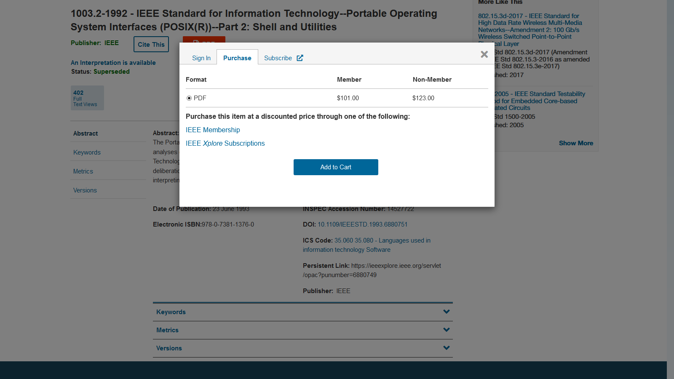Screen dimensions: 674x379
Task: Select Keywords in the left sidebar
Action: [87, 152]
